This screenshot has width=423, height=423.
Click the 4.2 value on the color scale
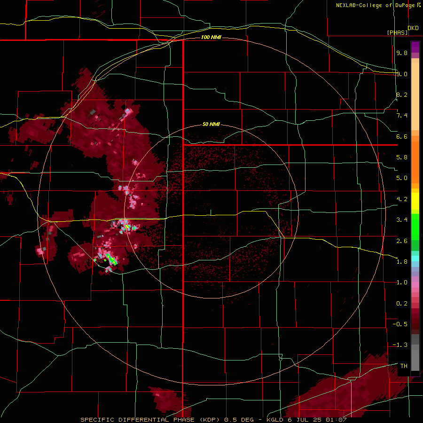tap(402, 199)
